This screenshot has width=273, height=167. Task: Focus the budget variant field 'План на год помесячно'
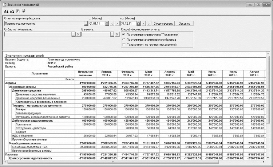44,24
